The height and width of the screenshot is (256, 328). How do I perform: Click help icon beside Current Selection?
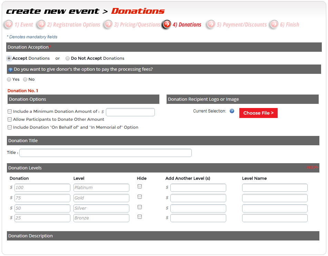coord(232,111)
